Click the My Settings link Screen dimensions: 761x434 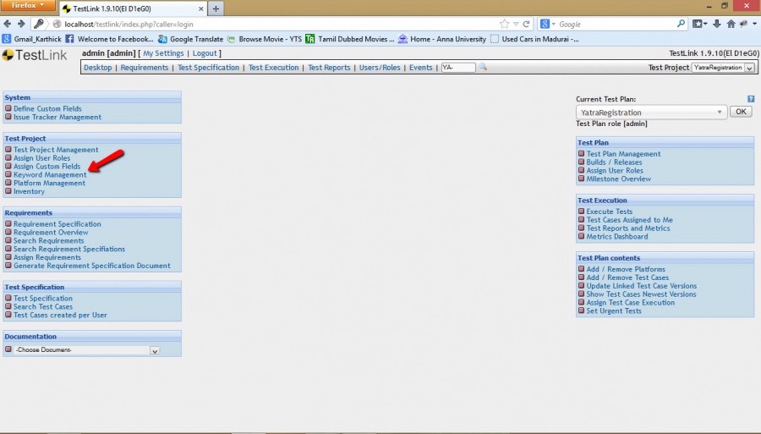tap(163, 53)
